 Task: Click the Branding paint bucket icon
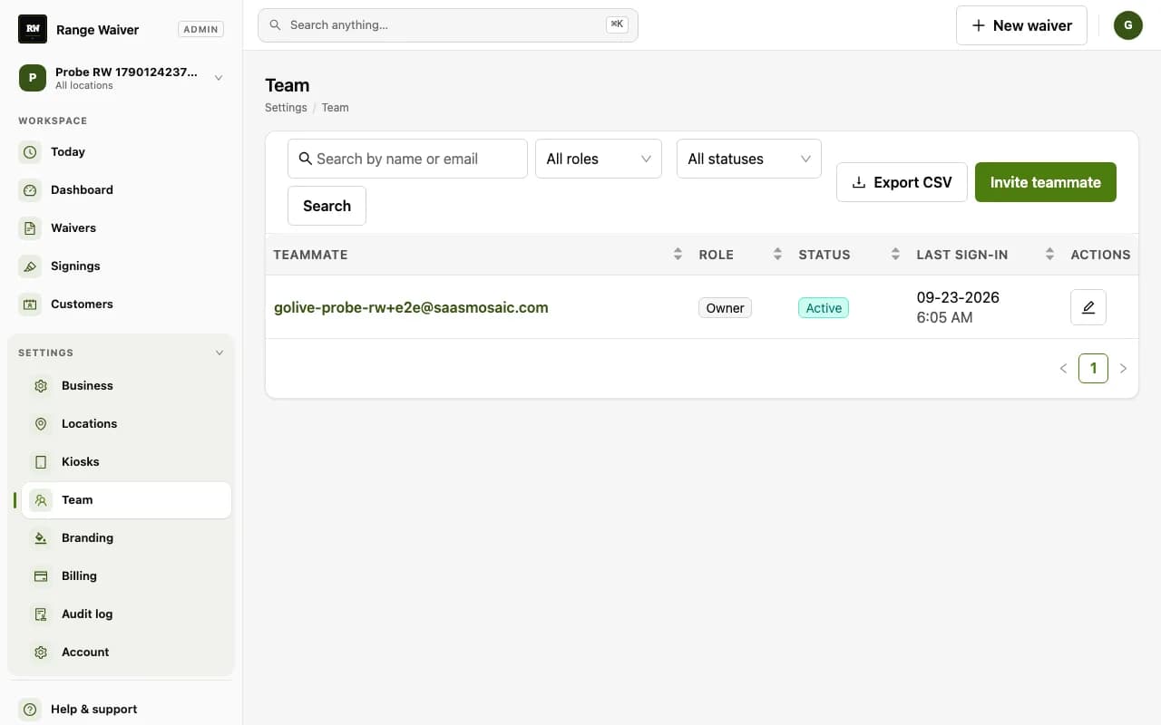coord(41,538)
